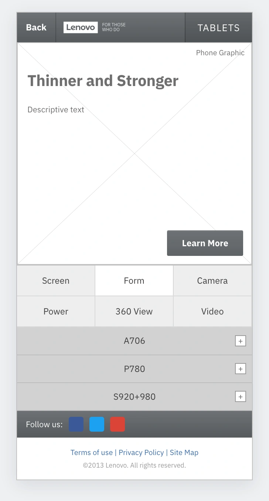Click the red Google+ social icon
269x501 pixels.
click(118, 424)
